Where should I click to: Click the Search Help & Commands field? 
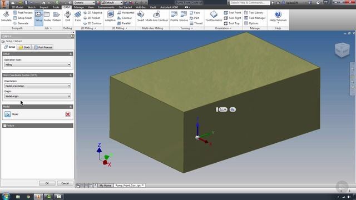click(x=250, y=3)
